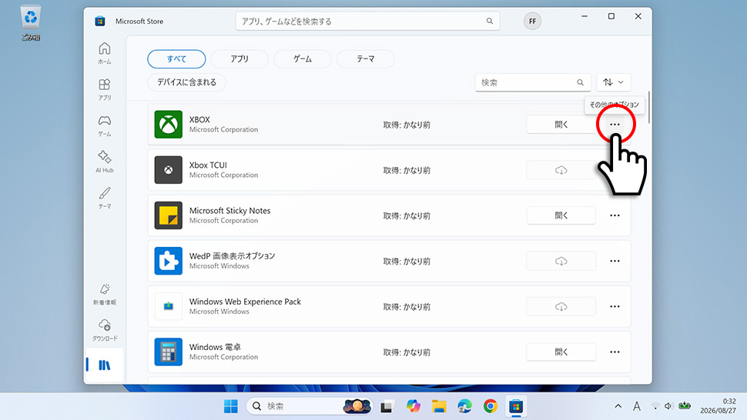
Task: Focus the library 検索 field
Action: (533, 82)
